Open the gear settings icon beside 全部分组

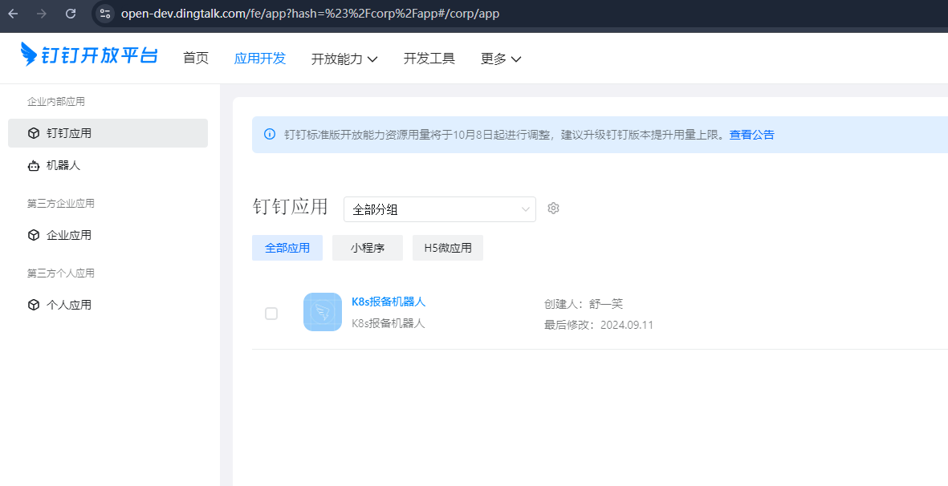(553, 209)
